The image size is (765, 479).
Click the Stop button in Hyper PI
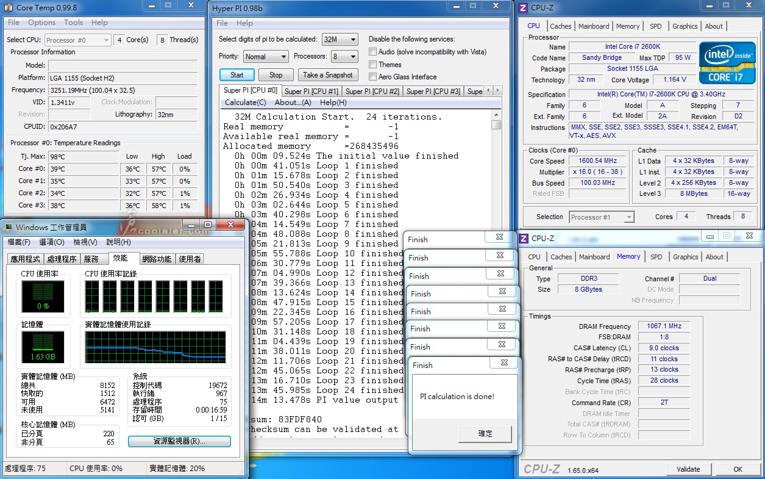point(276,75)
